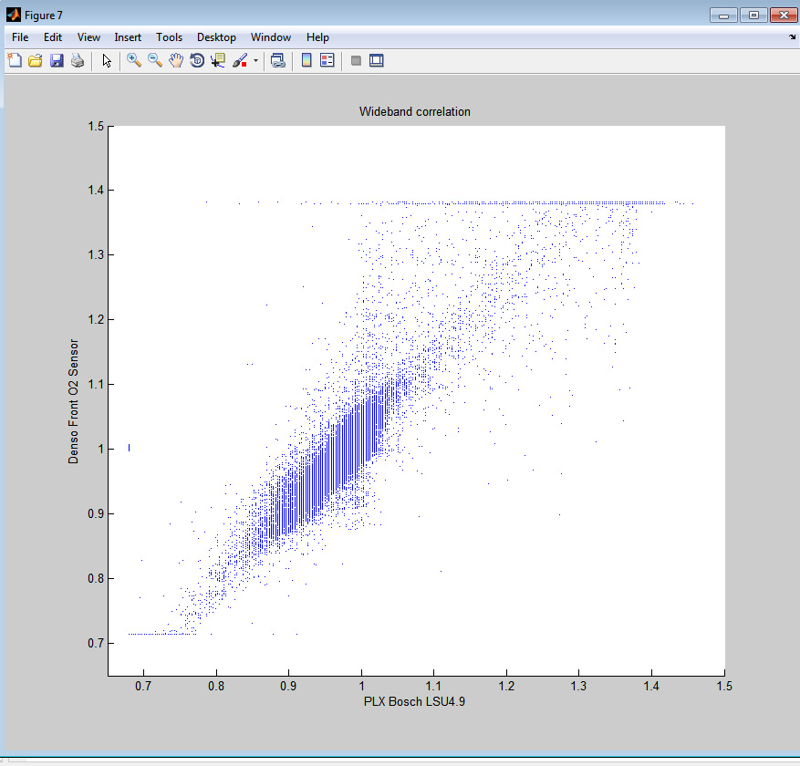Activate the Rotate 3D tool
Screen dimensions: 800x766
tap(196, 61)
